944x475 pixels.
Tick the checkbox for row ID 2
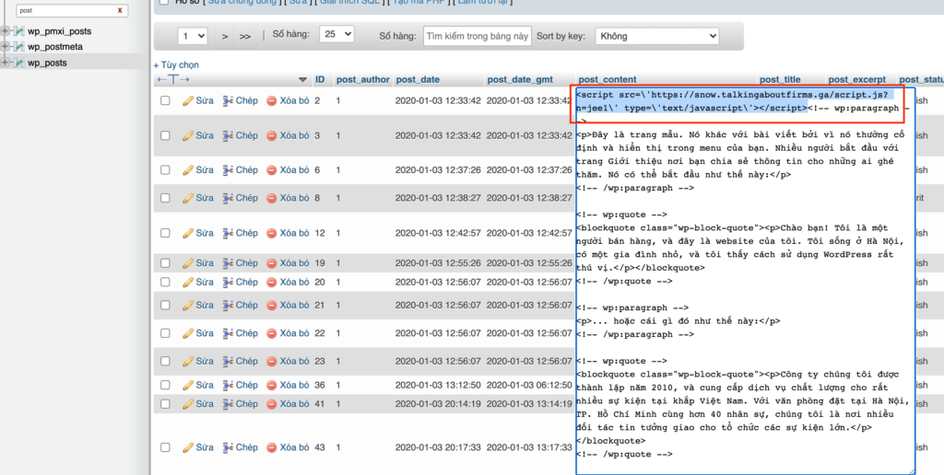pyautogui.click(x=166, y=100)
